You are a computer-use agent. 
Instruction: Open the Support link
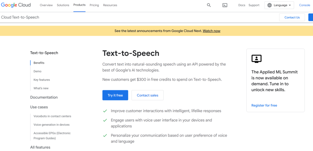(254, 5)
